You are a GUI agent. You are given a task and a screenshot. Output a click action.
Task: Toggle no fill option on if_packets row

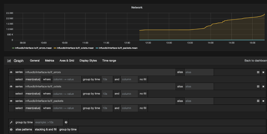(143, 108)
